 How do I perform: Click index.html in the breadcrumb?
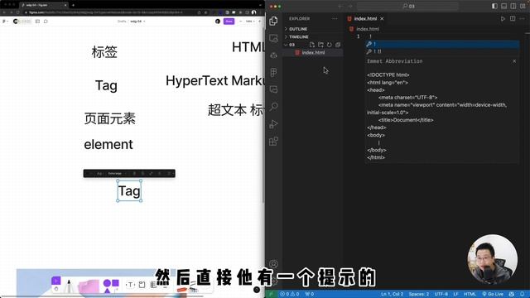click(368, 29)
